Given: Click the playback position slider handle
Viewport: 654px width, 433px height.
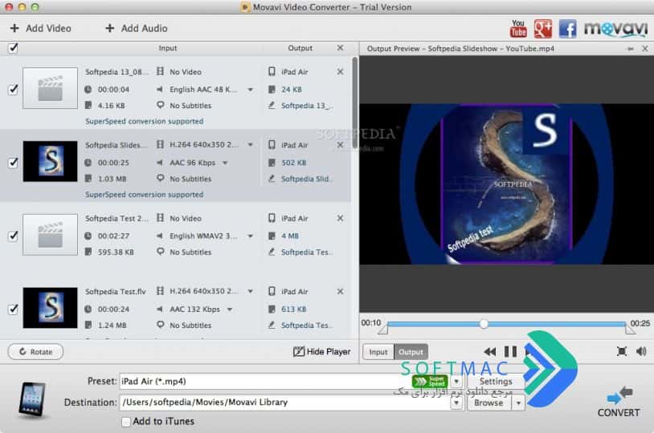Looking at the screenshot, I should point(484,323).
